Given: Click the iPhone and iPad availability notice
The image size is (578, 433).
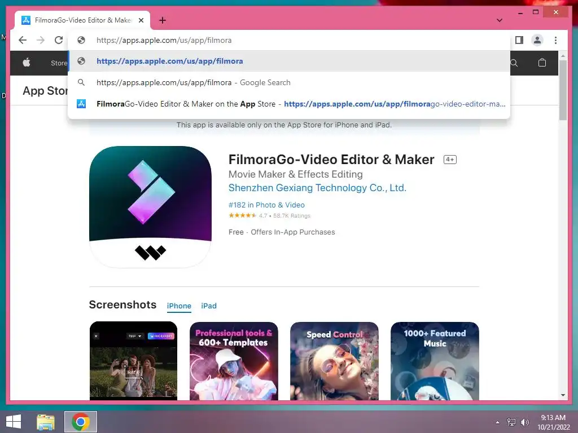Looking at the screenshot, I should point(284,125).
